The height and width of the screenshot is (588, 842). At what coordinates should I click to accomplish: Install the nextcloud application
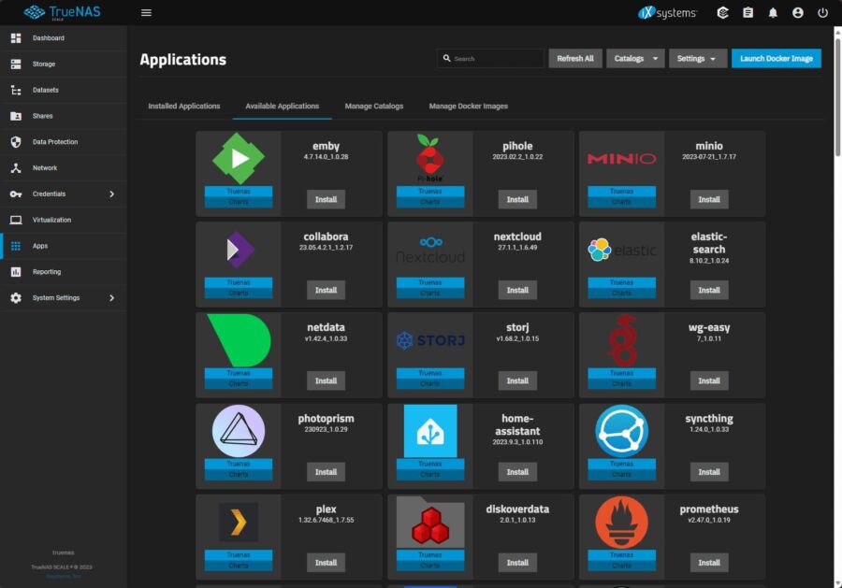pyautogui.click(x=517, y=290)
